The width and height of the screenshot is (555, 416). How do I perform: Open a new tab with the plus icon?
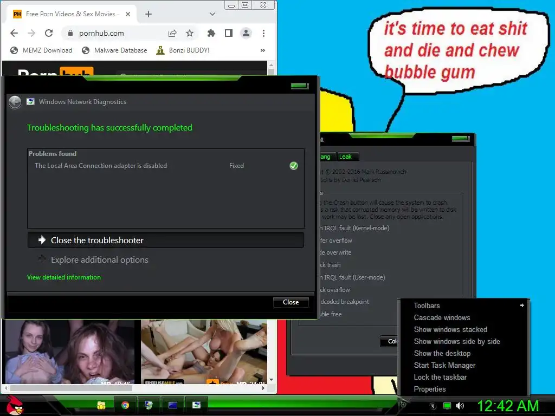tap(149, 14)
